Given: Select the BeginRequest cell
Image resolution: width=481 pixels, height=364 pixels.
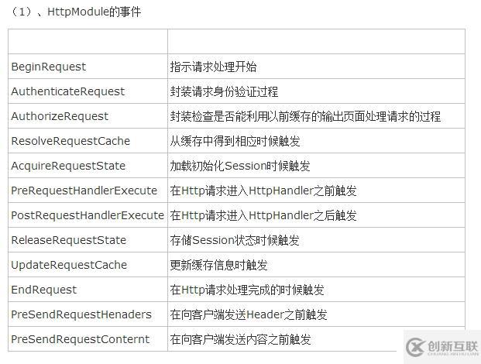Looking at the screenshot, I should click(49, 67).
